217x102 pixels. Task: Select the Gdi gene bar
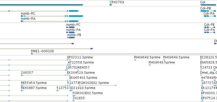click(209, 5)
